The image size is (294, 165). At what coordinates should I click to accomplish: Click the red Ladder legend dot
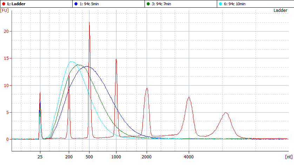4,4
